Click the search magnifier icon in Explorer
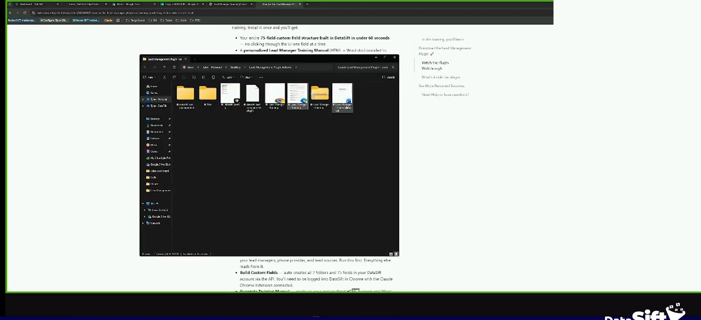This screenshot has height=320, width=701. tap(393, 67)
